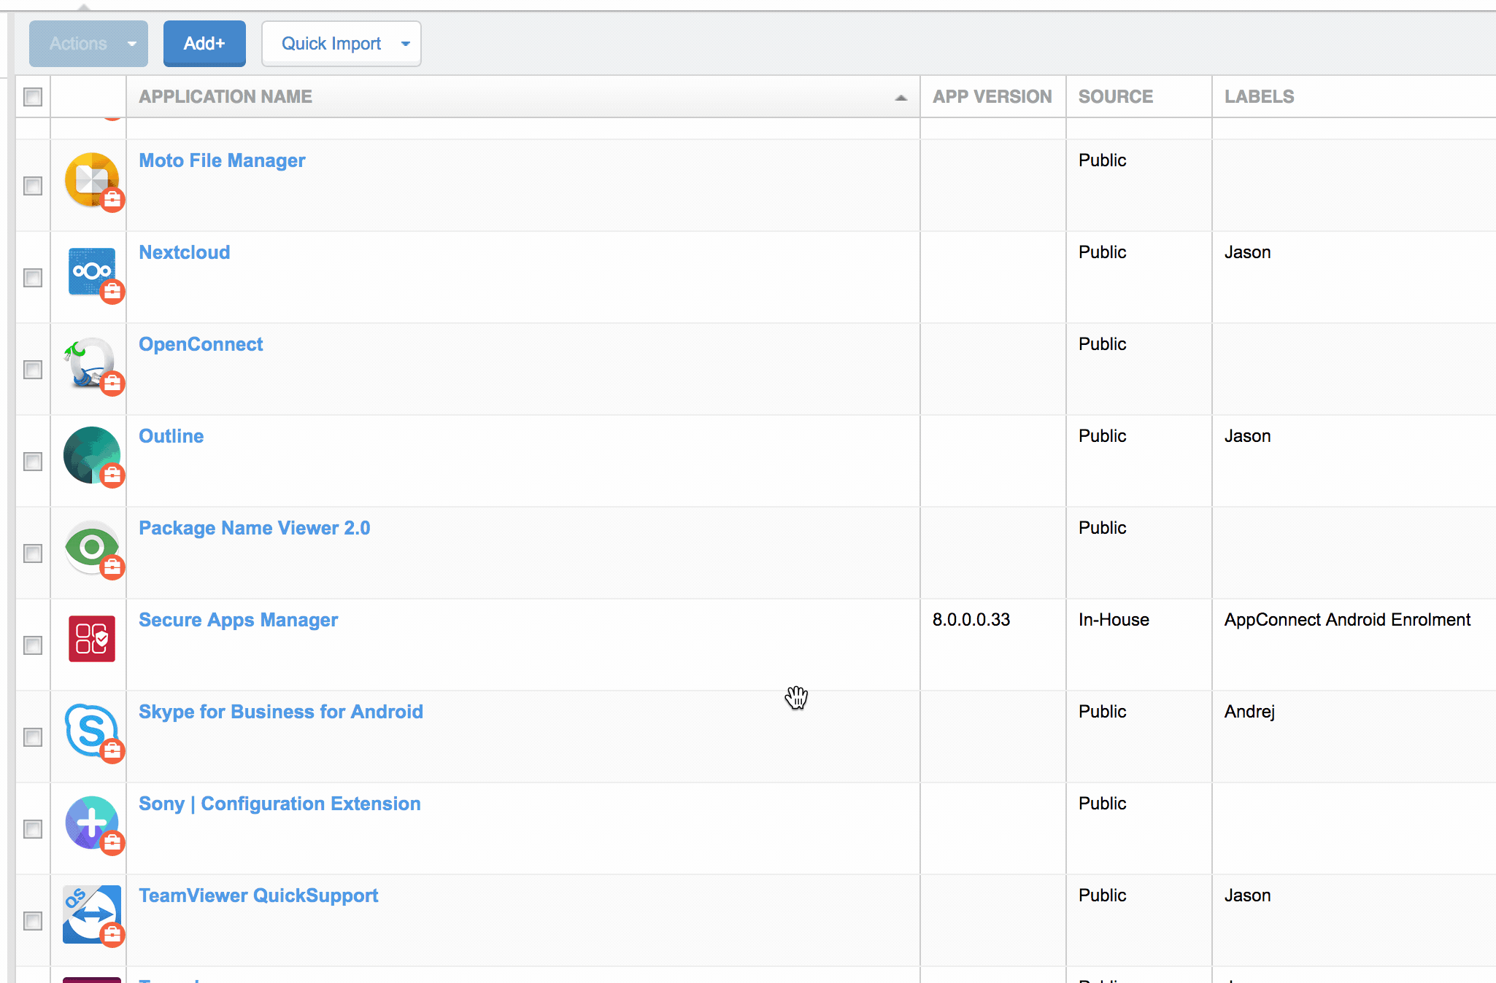Screen dimensions: 1496x983
Task: Check the select-all checkbox in header
Action: pyautogui.click(x=33, y=97)
